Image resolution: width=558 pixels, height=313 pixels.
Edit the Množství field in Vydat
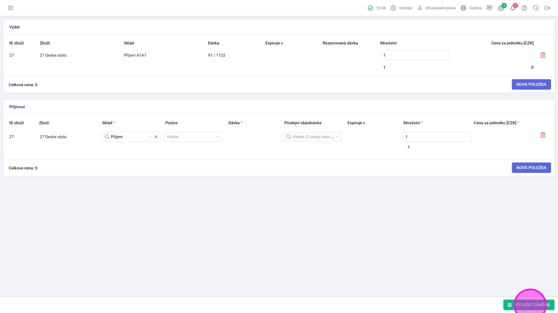click(x=415, y=55)
